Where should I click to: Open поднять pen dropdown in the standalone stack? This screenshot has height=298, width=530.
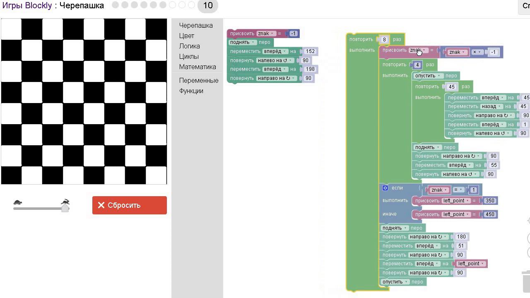click(242, 42)
